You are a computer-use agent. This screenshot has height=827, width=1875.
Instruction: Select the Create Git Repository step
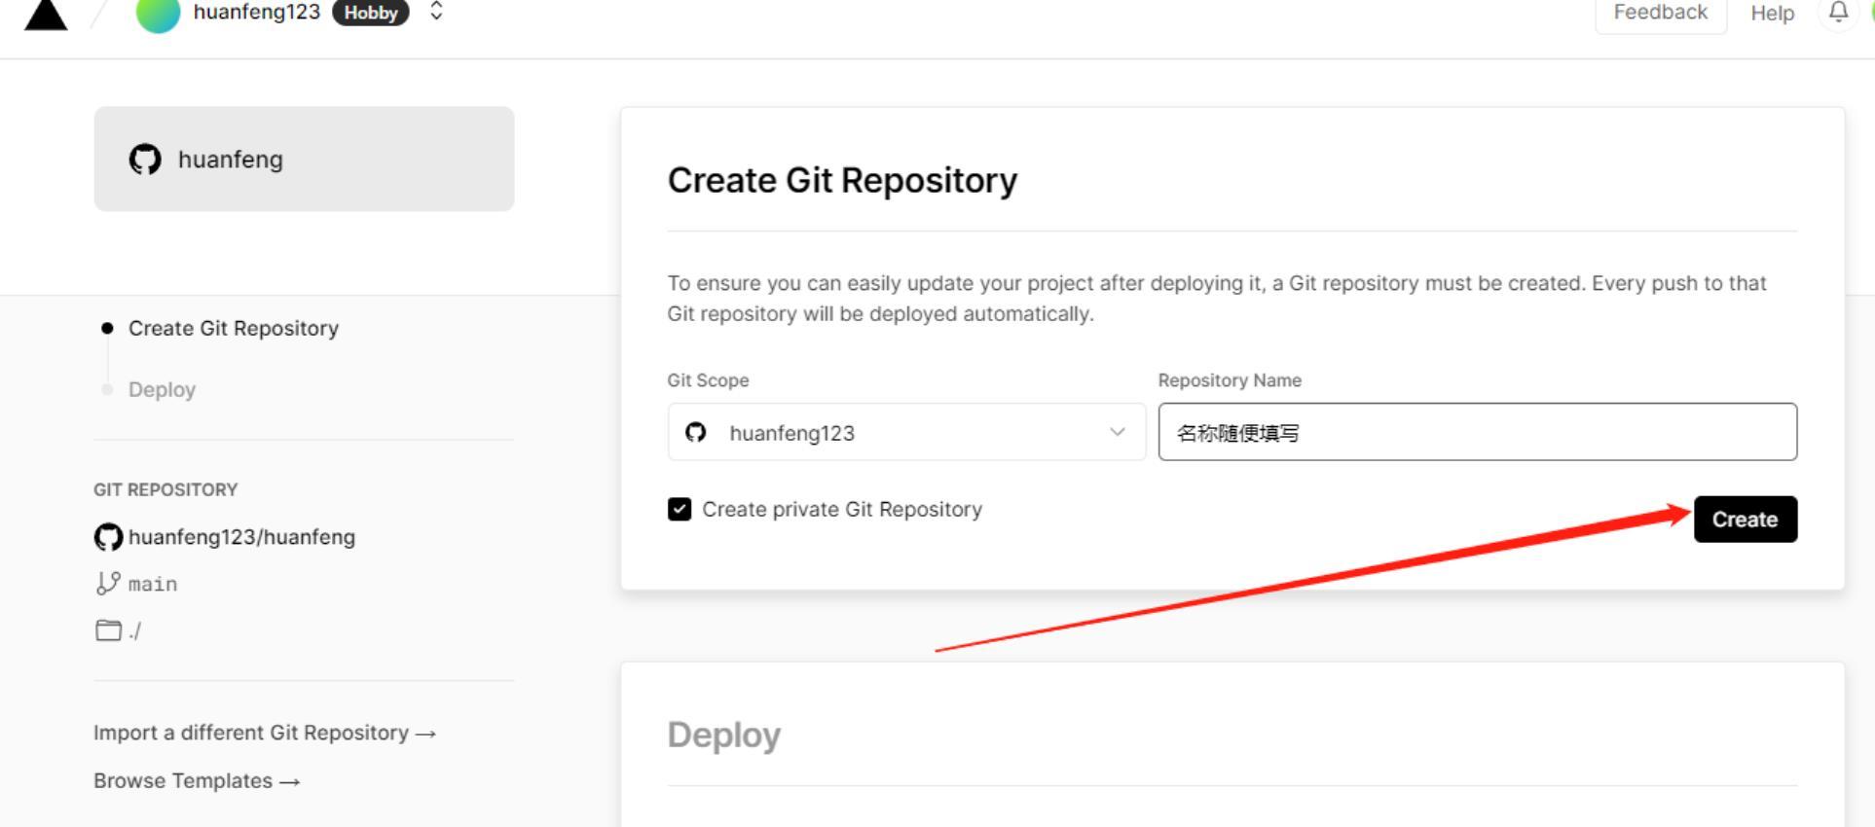(x=234, y=328)
